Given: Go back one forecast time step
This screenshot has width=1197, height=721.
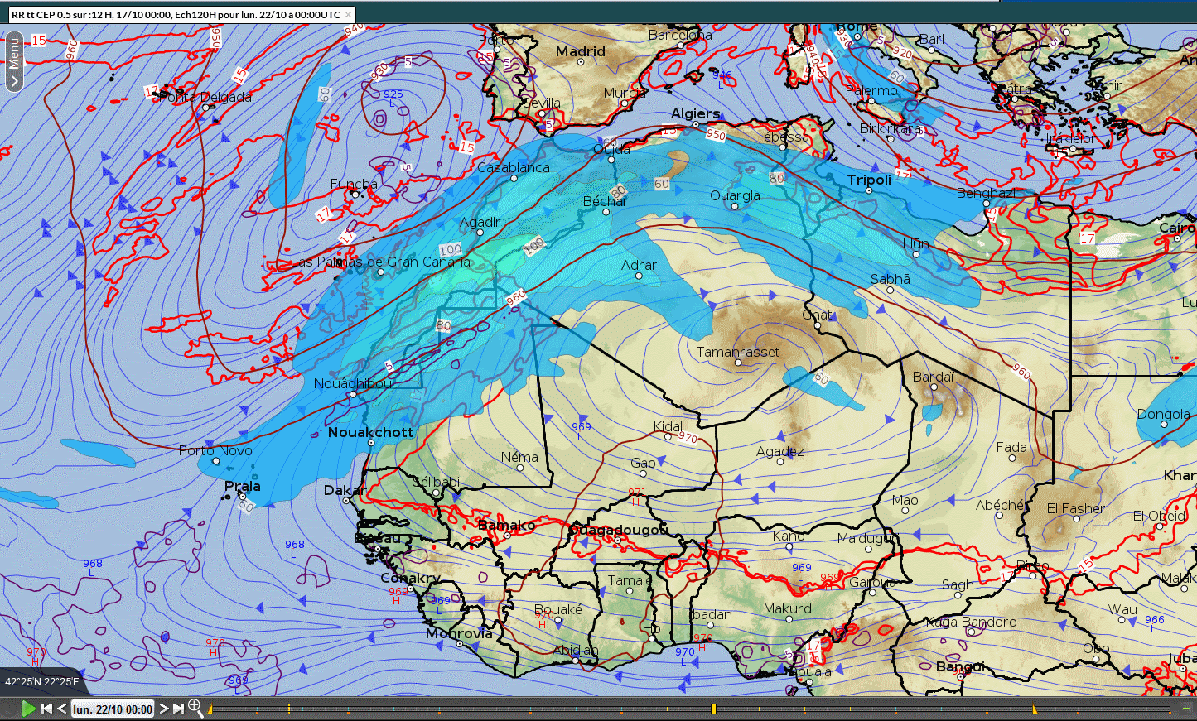Looking at the screenshot, I should click(x=62, y=709).
